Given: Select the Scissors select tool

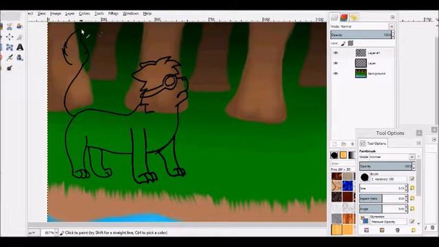Looking at the screenshot, I should click(10, 27).
